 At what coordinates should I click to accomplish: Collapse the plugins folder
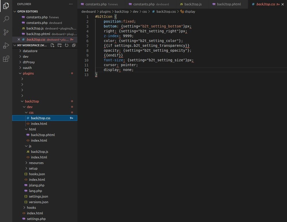(x=28, y=73)
